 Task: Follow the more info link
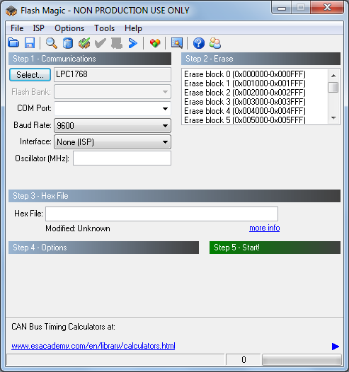pyautogui.click(x=265, y=228)
